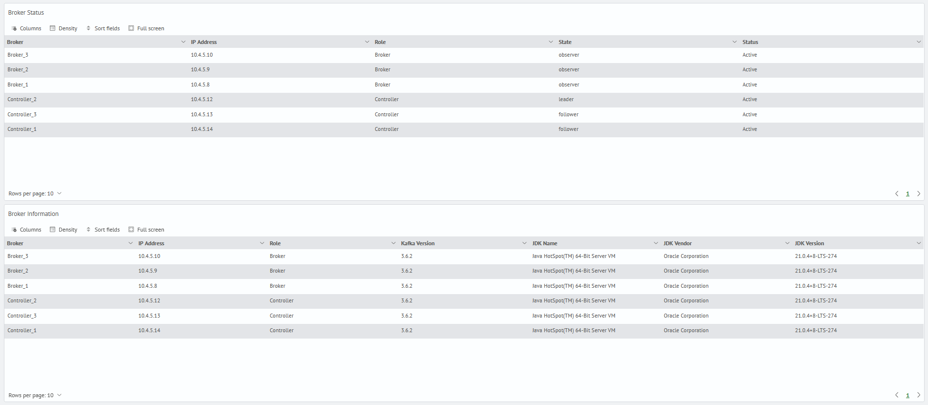928x405 pixels.
Task: Open Sort fields in Broker Information panel
Action: point(103,230)
